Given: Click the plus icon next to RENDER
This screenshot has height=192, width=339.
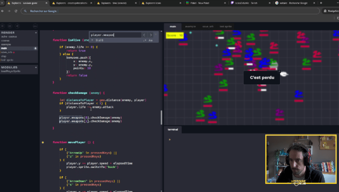Looking at the screenshot, I should [x=36, y=32].
